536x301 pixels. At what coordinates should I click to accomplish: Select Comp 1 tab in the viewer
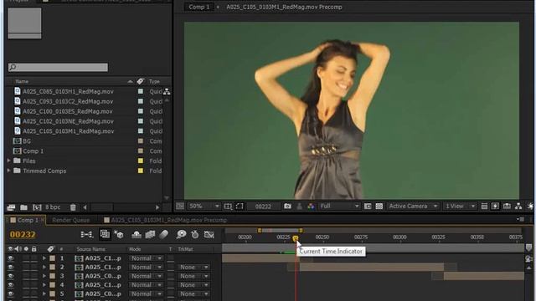[199, 7]
